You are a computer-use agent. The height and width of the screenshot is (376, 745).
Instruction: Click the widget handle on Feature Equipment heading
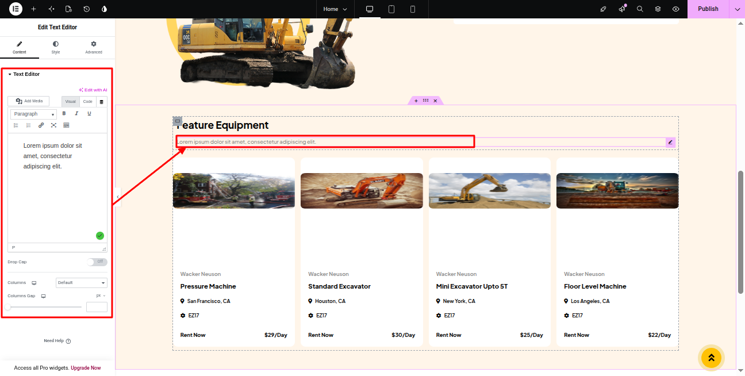pyautogui.click(x=178, y=121)
